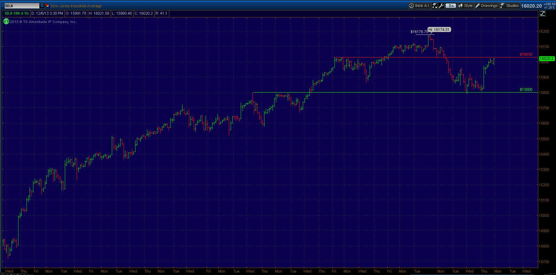Screen dimensions: 556x275
Task: Expand the symbol selector dropdown arrow
Action: coord(42,6)
